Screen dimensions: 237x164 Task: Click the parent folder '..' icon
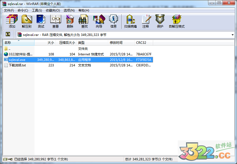pyautogui.click(x=6, y=48)
